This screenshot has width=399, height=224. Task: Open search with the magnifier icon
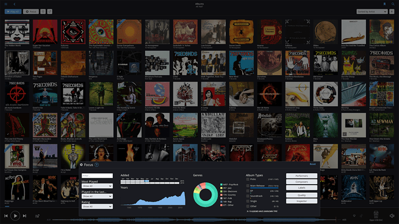pyautogui.click(x=393, y=4)
